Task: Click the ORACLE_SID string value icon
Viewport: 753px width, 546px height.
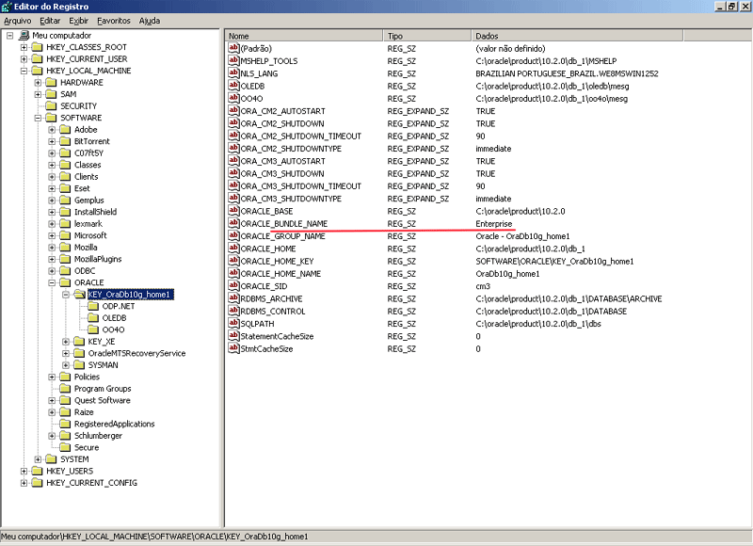Action: [x=233, y=286]
